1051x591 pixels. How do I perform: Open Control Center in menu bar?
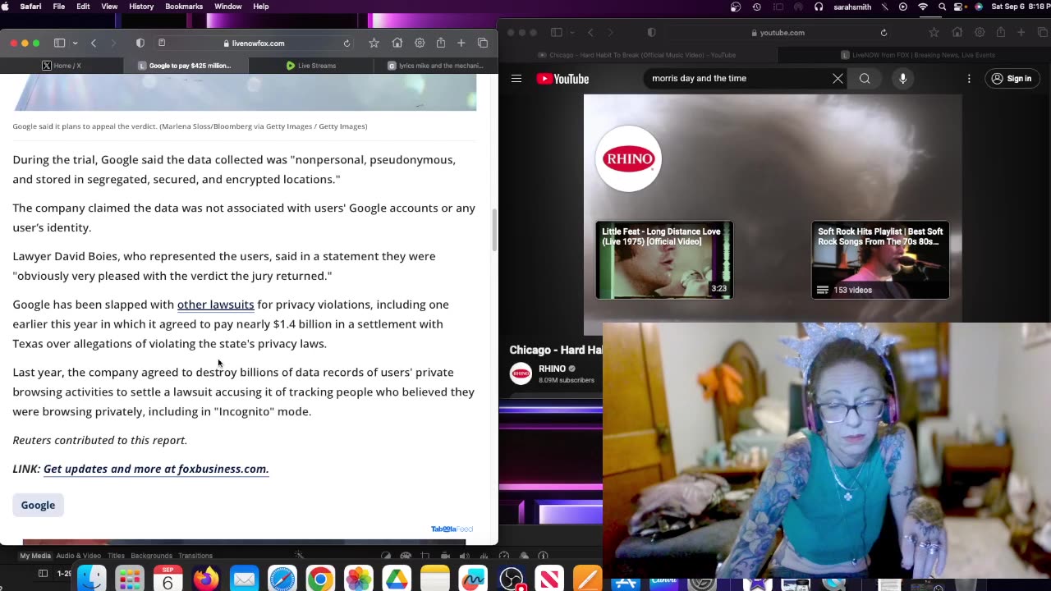[x=960, y=7]
